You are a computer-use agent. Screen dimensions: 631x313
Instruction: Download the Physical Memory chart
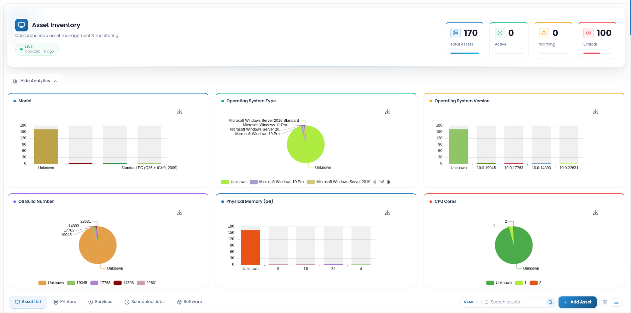point(387,212)
